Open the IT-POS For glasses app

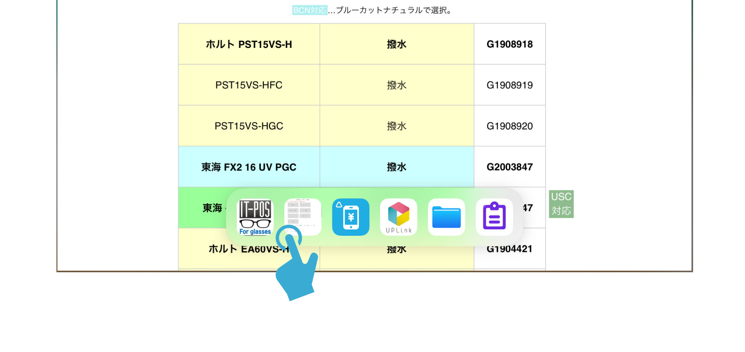tap(255, 217)
